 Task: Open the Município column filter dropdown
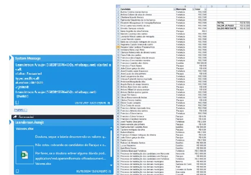click(193, 9)
